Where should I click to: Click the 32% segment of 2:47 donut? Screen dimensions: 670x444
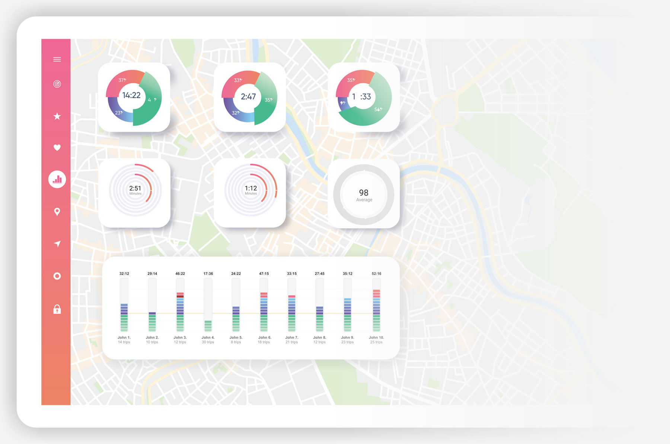pos(236,113)
